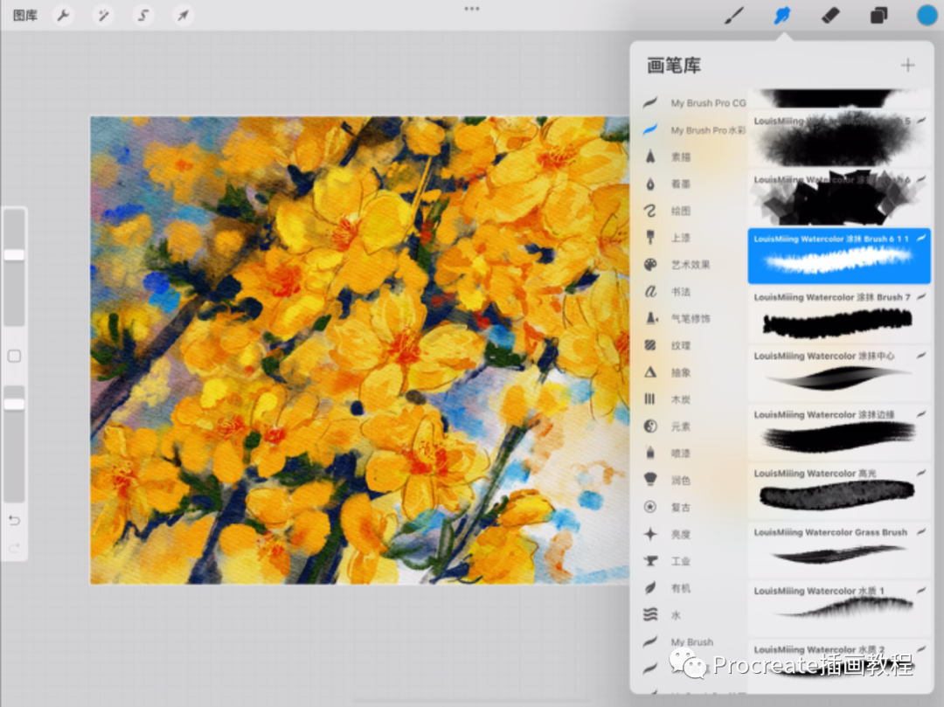Add a new brush with plus button
Screen dimensions: 944x707
click(x=908, y=65)
